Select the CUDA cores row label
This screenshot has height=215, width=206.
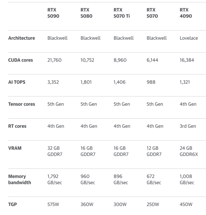coord(20,60)
